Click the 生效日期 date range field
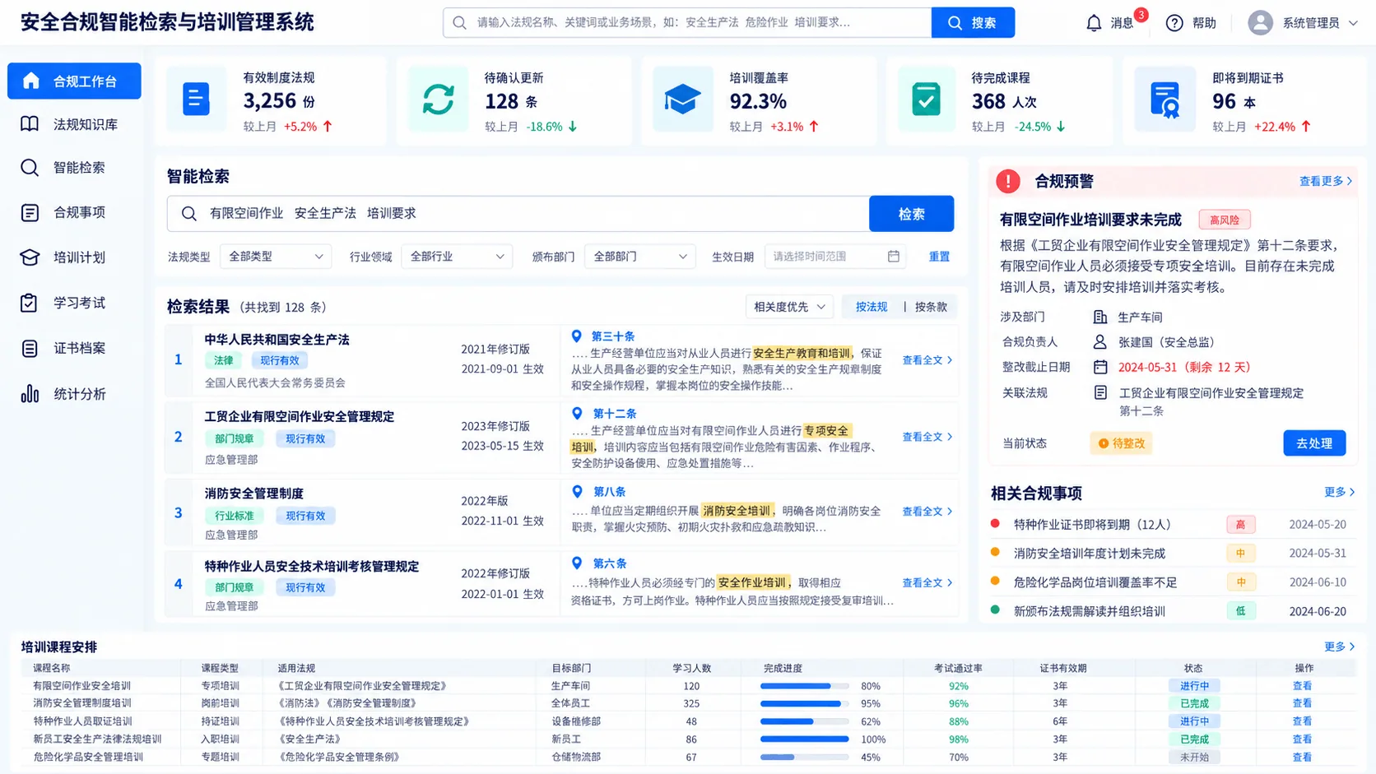The width and height of the screenshot is (1376, 774). point(835,257)
